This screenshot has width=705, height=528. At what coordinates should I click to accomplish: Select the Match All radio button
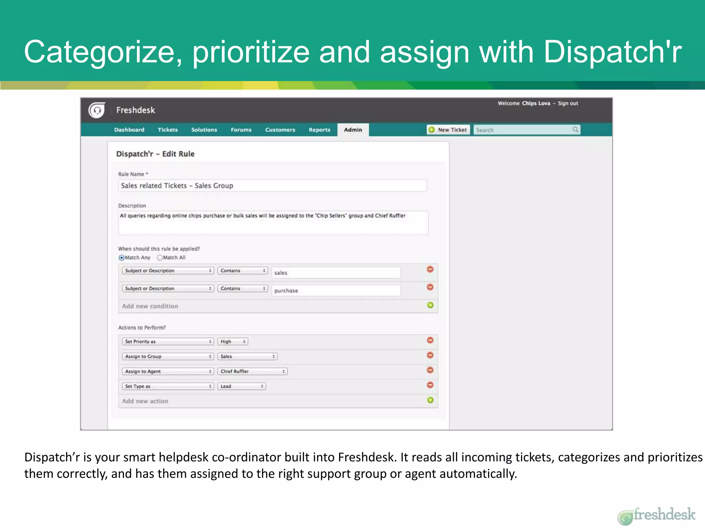click(x=159, y=258)
